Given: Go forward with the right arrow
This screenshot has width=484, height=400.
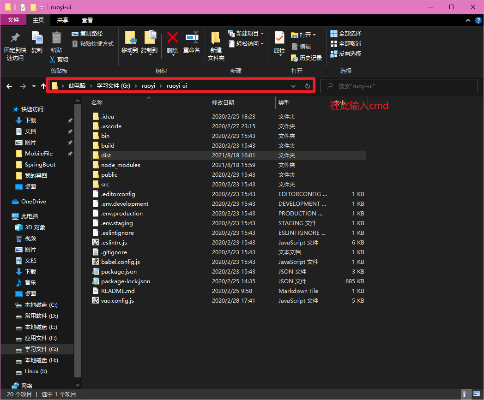Looking at the screenshot, I should (x=23, y=86).
